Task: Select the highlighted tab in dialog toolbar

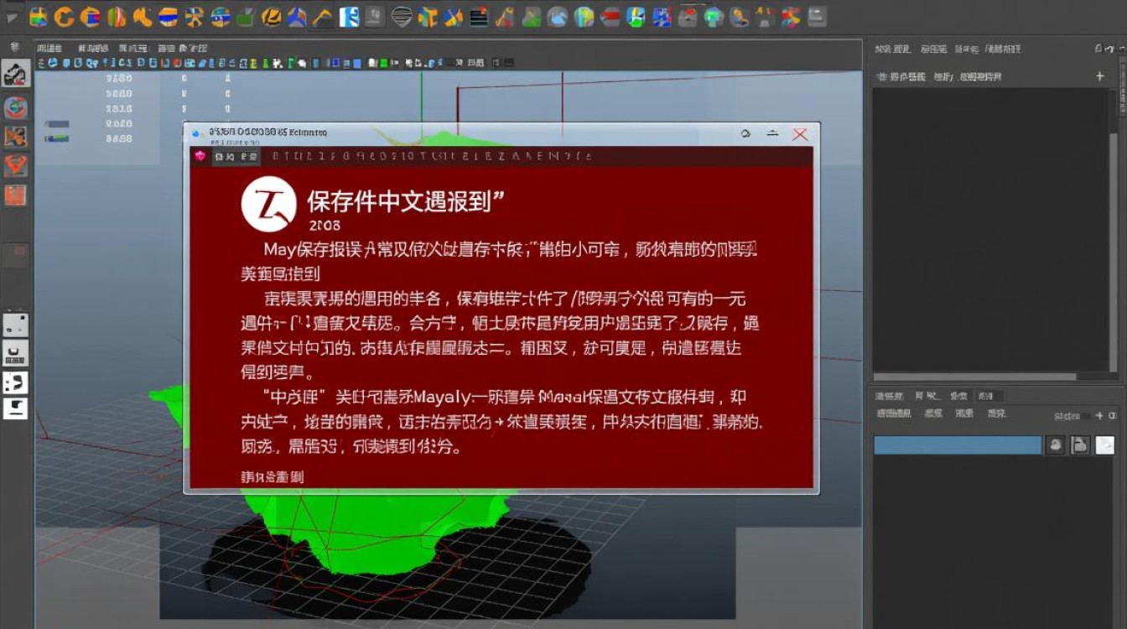Action: (236, 157)
